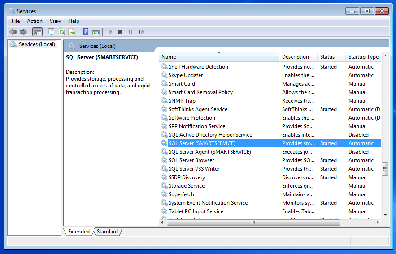Toggle Show/Hide Action Pane icon
Image resolution: width=396 pixels, height=254 pixels.
click(96, 32)
